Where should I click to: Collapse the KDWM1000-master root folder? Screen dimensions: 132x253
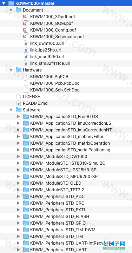pos(4,3)
